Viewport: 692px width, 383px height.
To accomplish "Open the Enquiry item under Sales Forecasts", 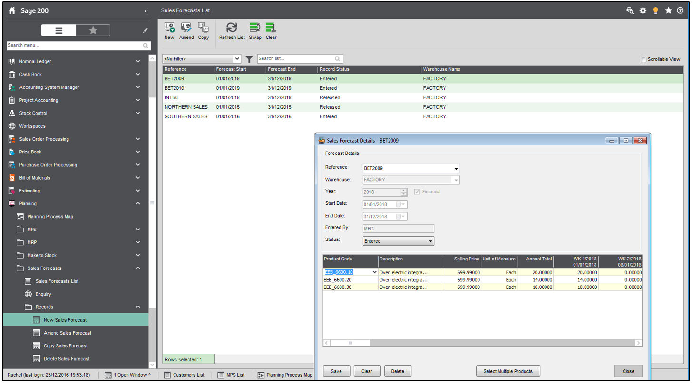I will pyautogui.click(x=43, y=294).
